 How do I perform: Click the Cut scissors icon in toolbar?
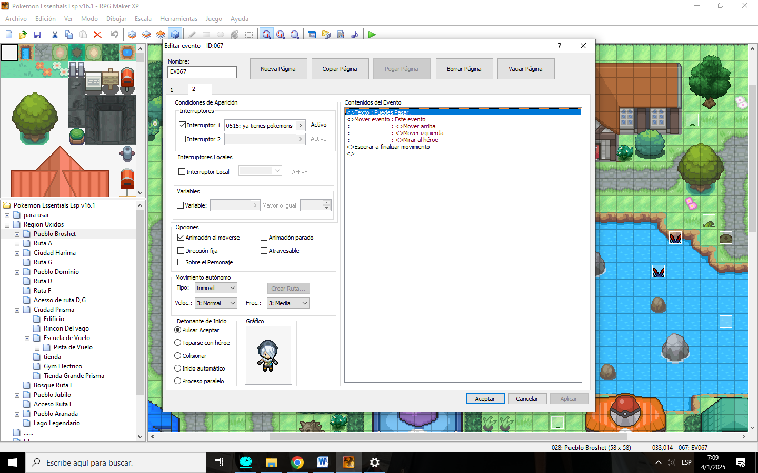(x=55, y=35)
